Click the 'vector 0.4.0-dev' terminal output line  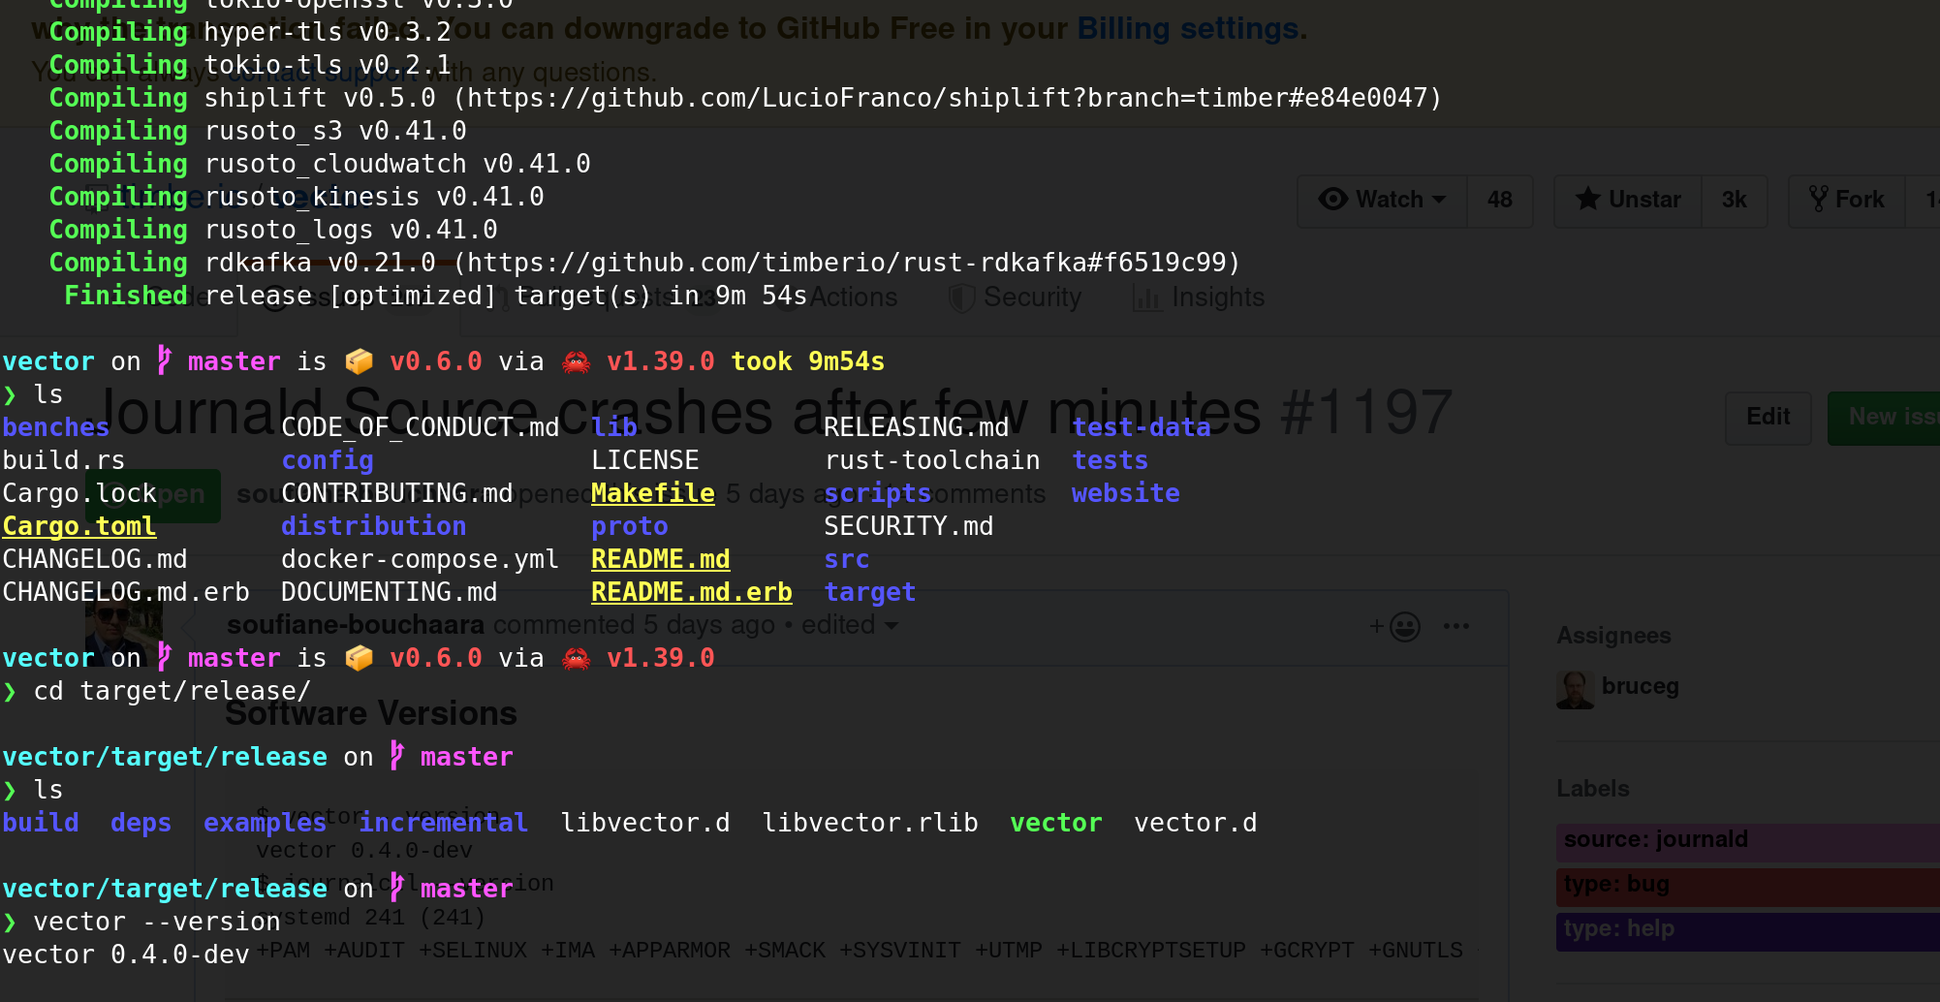pyautogui.click(x=126, y=955)
